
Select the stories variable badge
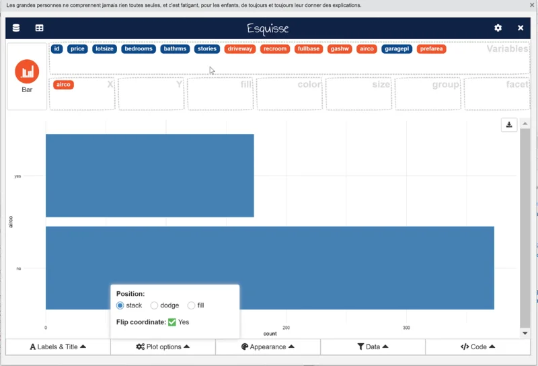tap(207, 48)
